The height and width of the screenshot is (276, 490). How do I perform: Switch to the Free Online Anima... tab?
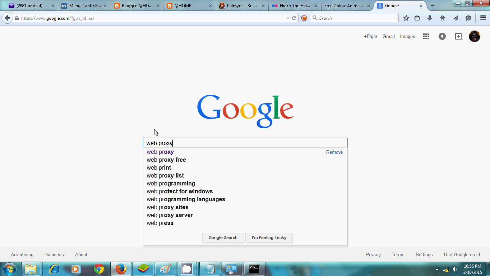pyautogui.click(x=347, y=6)
